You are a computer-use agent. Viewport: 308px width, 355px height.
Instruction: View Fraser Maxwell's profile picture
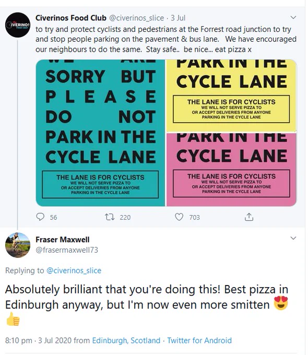click(18, 245)
